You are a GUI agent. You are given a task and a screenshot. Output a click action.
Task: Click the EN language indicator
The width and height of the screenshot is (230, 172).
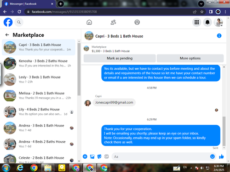pos(185,167)
